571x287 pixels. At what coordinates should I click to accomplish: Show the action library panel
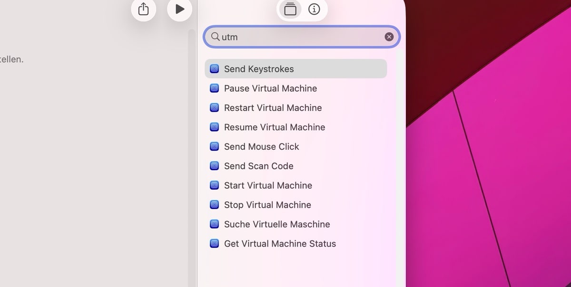[x=290, y=10]
